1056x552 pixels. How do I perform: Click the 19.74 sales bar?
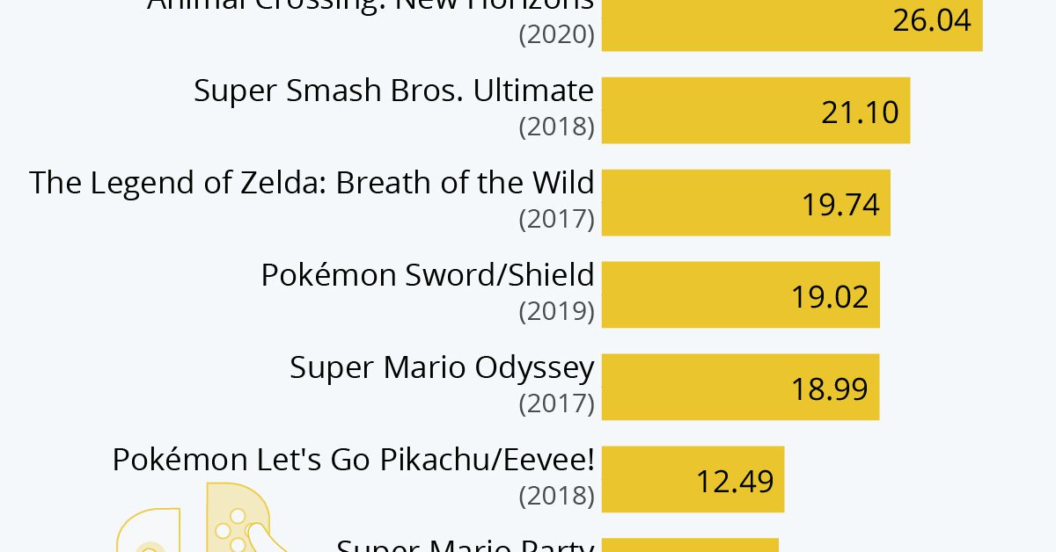click(x=746, y=203)
